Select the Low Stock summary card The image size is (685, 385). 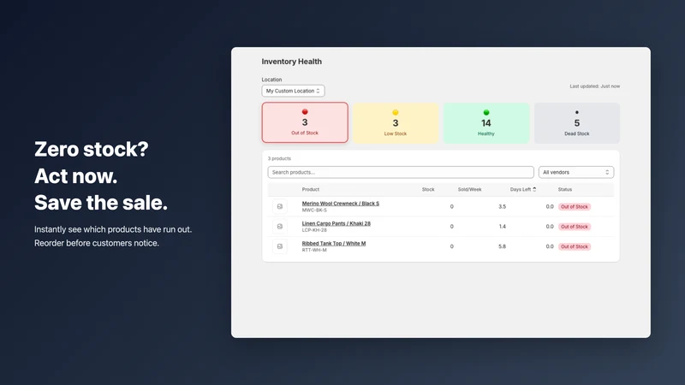[x=396, y=123]
